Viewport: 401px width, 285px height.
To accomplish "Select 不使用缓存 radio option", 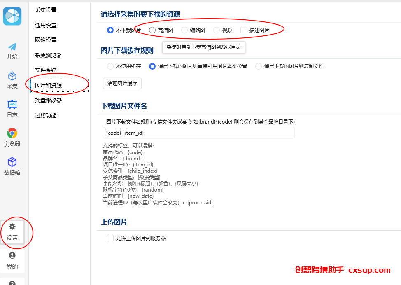I will pos(110,66).
